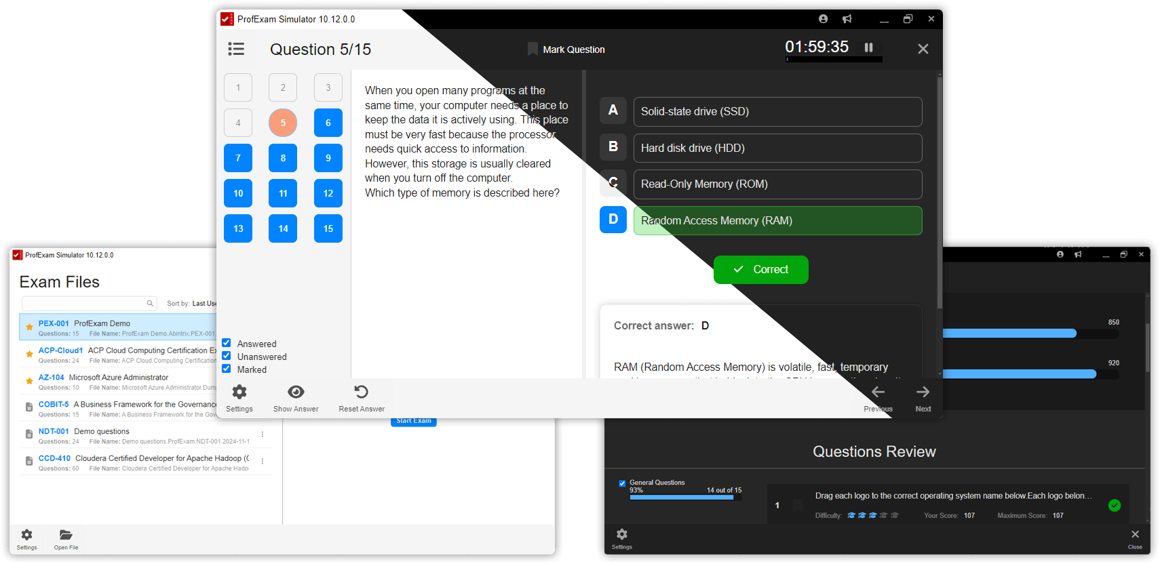Select the ACP-Cloud1 exam file
Image resolution: width=1160 pixels, height=564 pixels.
click(x=118, y=355)
